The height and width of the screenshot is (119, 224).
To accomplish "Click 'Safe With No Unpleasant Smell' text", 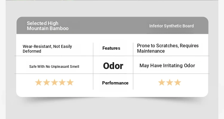I will pos(54,67).
